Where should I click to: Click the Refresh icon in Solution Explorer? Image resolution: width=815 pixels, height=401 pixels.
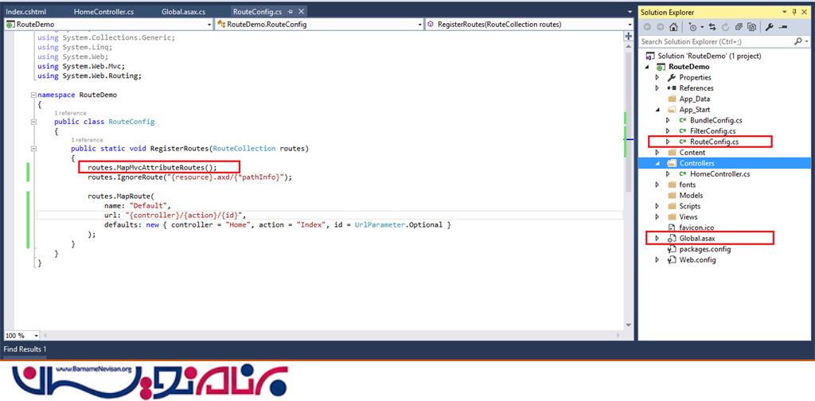coord(724,27)
